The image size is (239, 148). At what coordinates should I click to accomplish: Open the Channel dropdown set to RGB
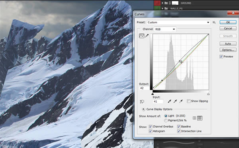[165, 29]
